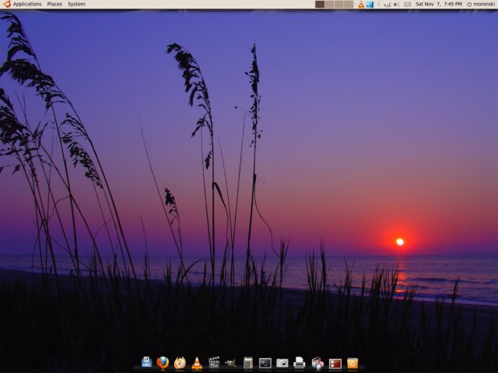Launch the clapperboard video app in dock
Viewport: 498px width, 373px height.
pos(214,363)
